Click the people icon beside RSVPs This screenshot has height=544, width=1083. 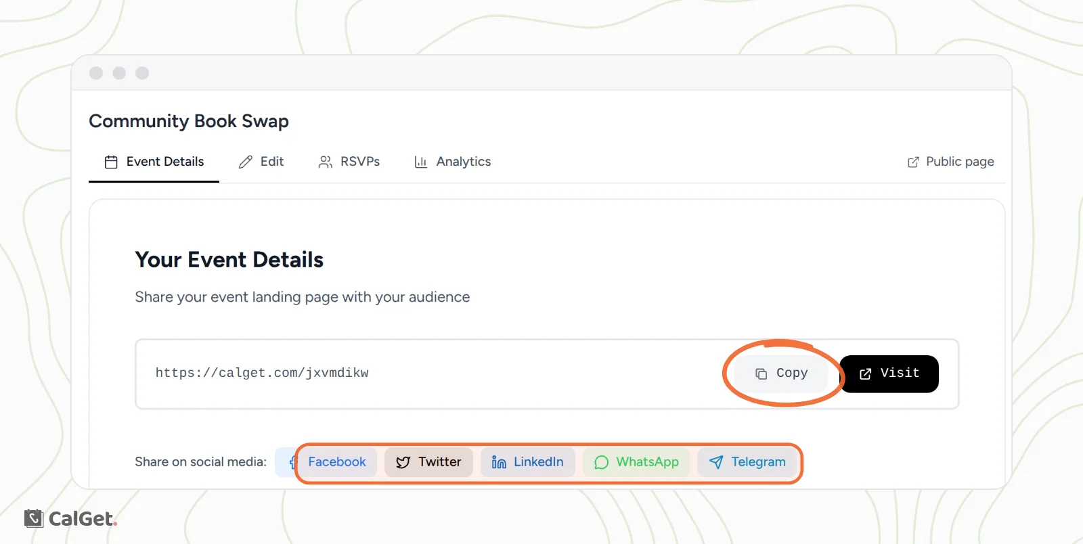tap(326, 162)
